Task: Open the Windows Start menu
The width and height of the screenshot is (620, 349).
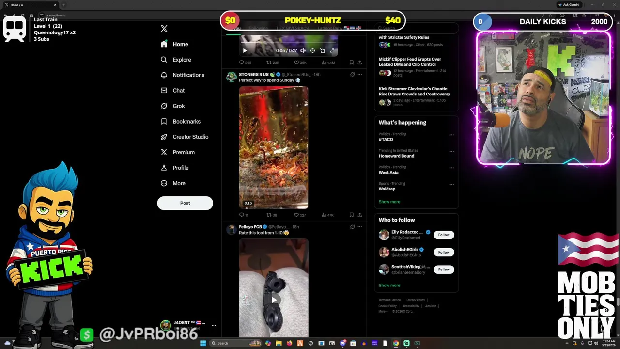Action: click(203, 343)
